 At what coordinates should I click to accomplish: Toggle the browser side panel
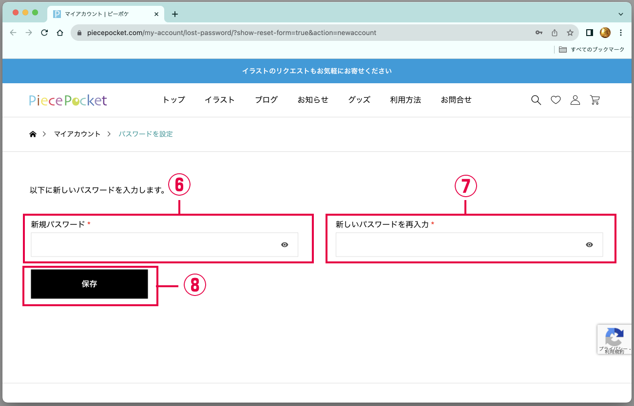pyautogui.click(x=589, y=33)
